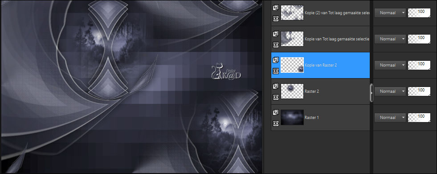Viewport: 437px width, 174px height.
Task: Hide the Kopie van Raster 2 layer
Action: pyautogui.click(x=276, y=71)
